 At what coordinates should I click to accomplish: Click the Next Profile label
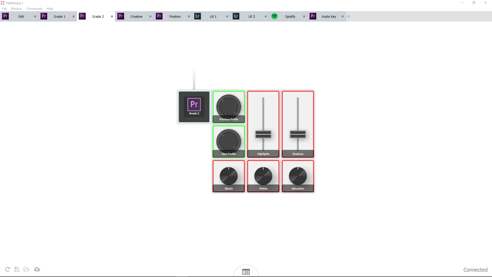pyautogui.click(x=229, y=154)
